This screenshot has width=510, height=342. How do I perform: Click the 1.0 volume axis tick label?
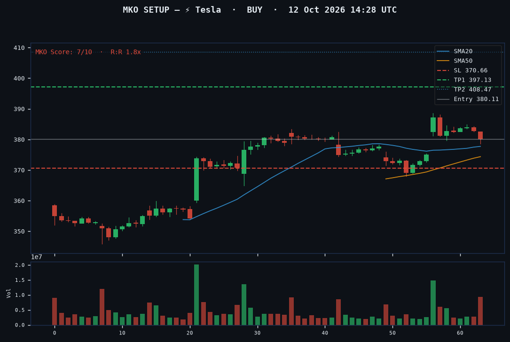pos(20,295)
